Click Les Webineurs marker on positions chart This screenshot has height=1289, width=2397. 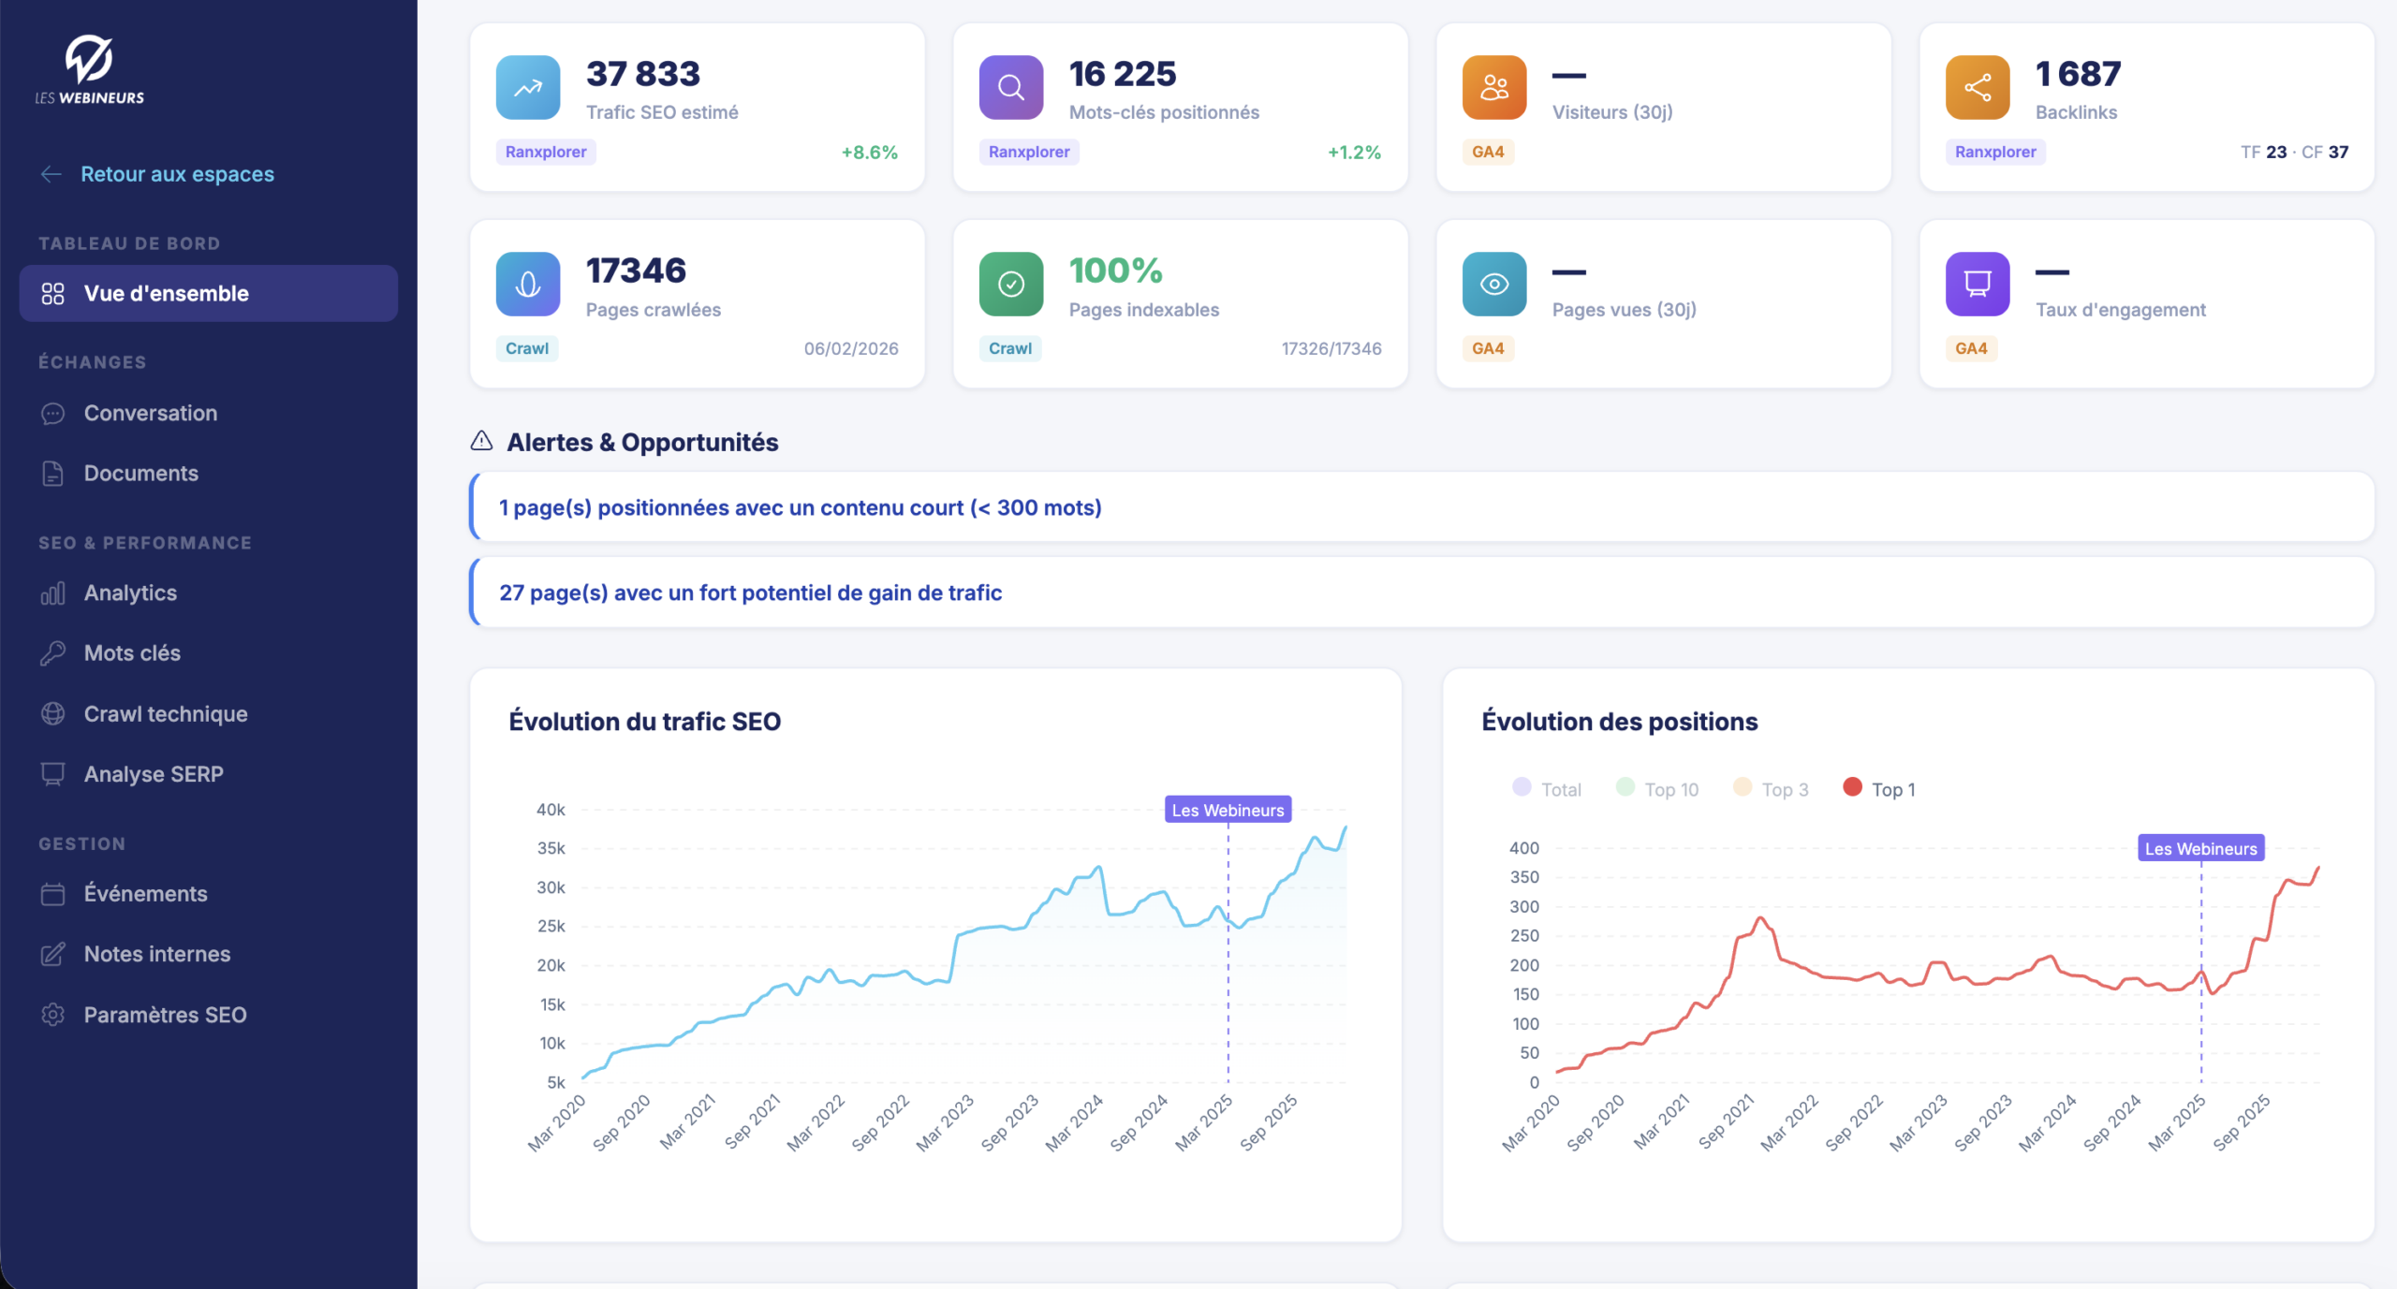pos(2200,848)
